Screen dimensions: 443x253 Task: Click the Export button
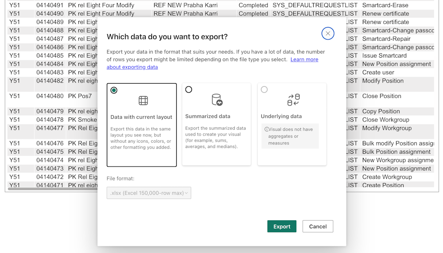tap(282, 226)
